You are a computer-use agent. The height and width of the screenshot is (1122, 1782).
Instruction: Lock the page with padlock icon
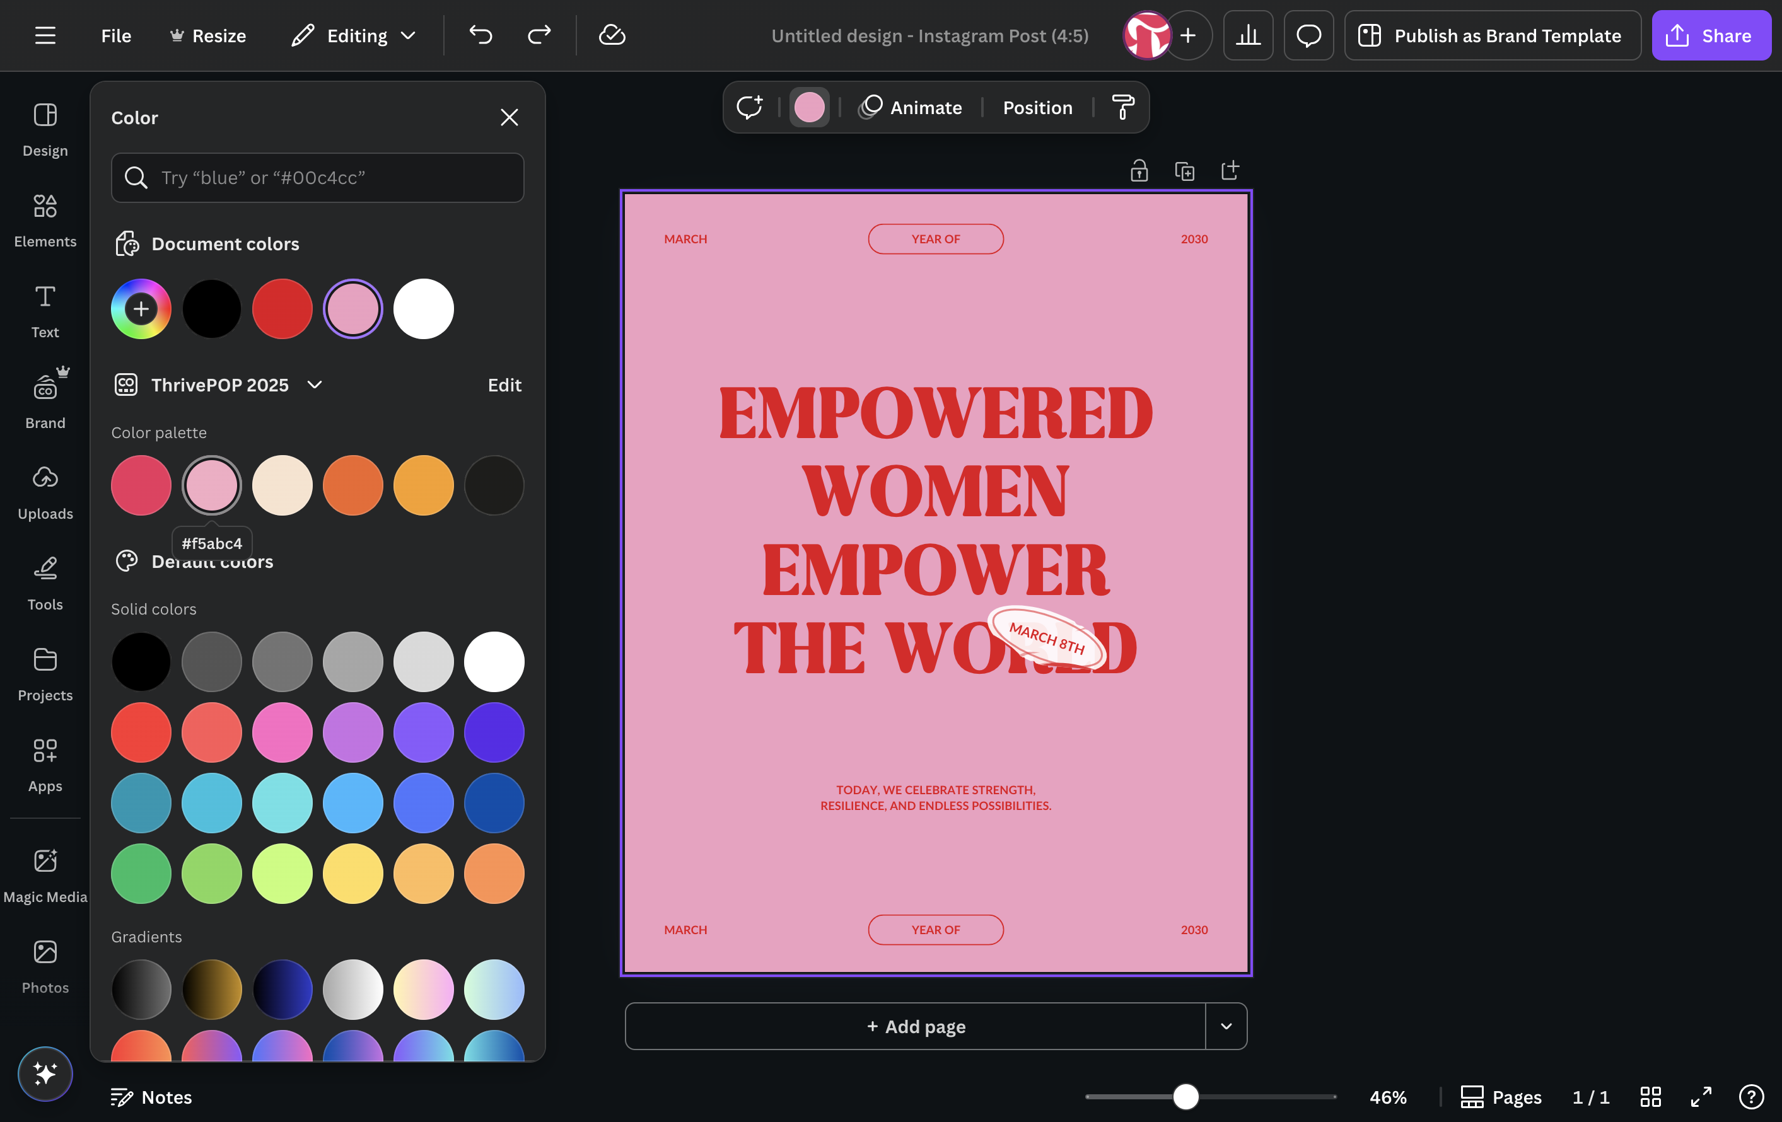1139,171
